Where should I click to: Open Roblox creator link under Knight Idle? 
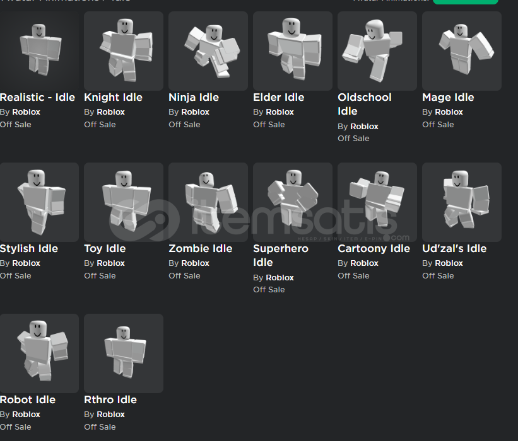(x=110, y=112)
